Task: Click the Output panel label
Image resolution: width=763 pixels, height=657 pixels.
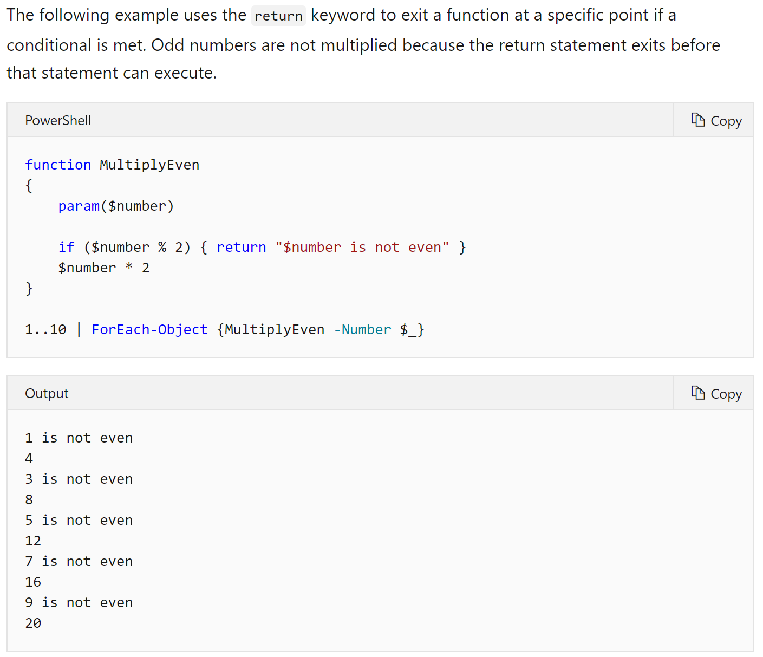Action: (46, 393)
